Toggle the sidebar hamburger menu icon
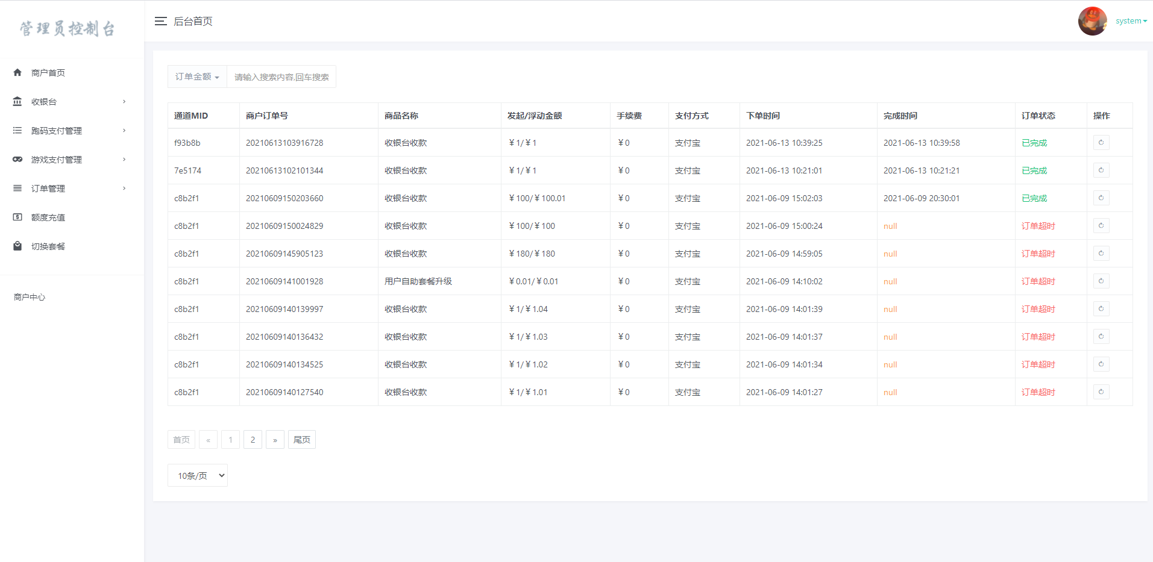This screenshot has width=1153, height=562. click(160, 21)
